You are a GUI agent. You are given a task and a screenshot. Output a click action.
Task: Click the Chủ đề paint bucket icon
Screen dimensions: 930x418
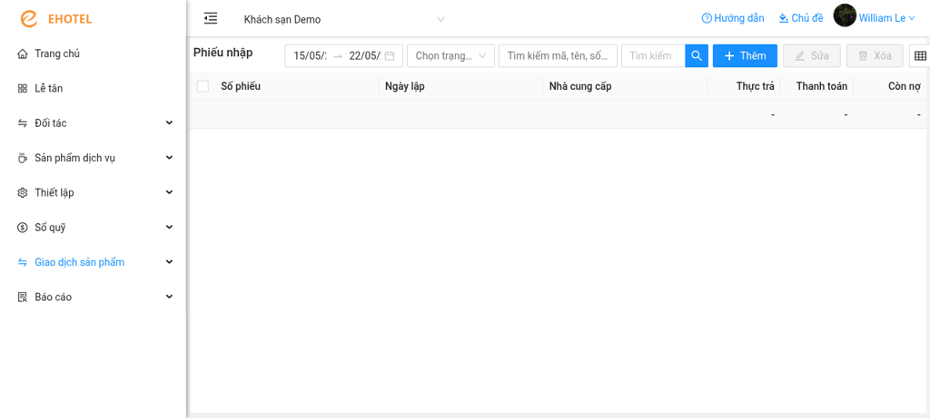(x=784, y=18)
